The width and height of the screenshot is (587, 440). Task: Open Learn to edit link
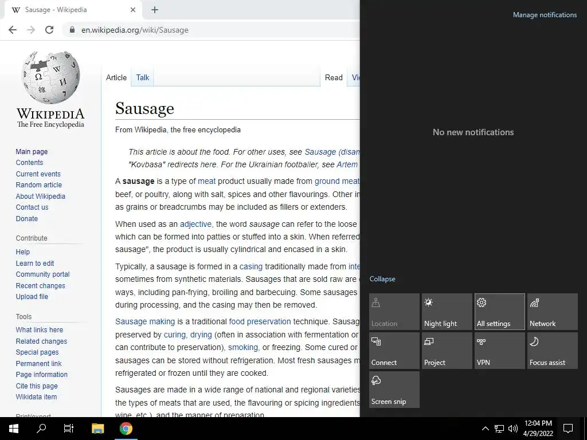point(35,264)
